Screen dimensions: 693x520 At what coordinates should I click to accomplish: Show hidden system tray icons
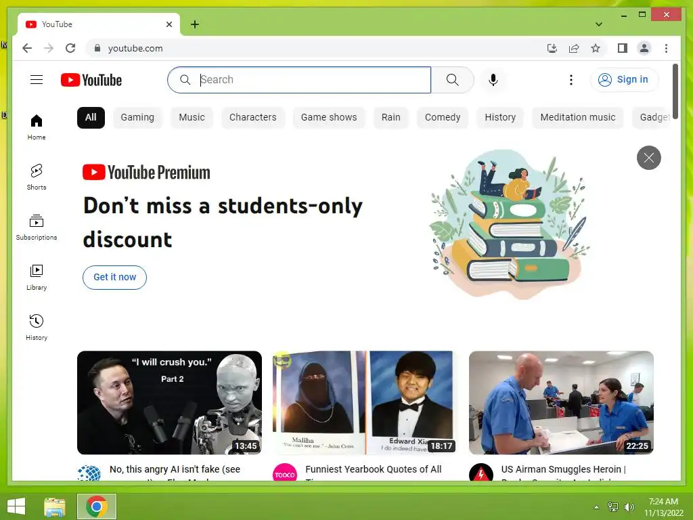click(x=596, y=506)
